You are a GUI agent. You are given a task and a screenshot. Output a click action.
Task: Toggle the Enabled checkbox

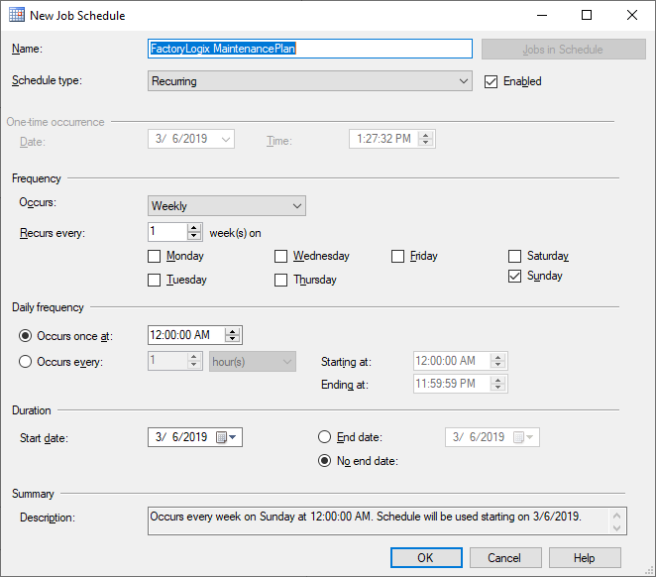pyautogui.click(x=491, y=81)
